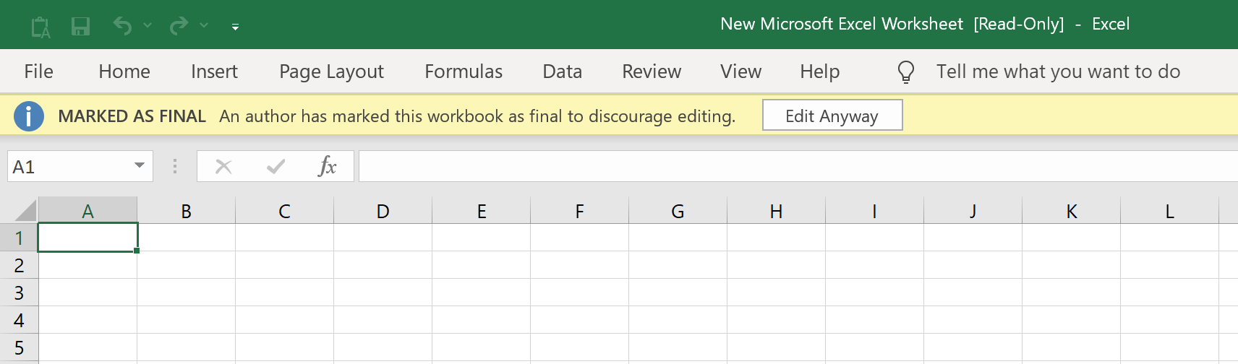Click the blue info icon in message bar
Viewport: 1238px width, 364px height.
pos(29,116)
